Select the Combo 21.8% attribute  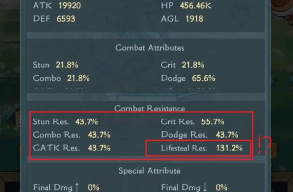click(61, 78)
